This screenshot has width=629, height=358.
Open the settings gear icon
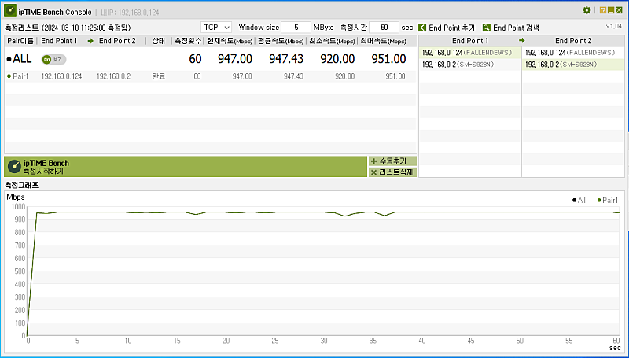click(x=587, y=10)
